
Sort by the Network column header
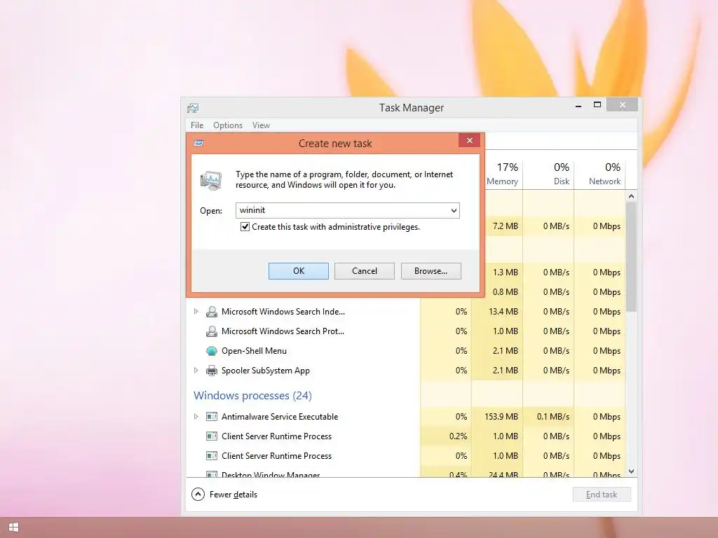click(600, 174)
